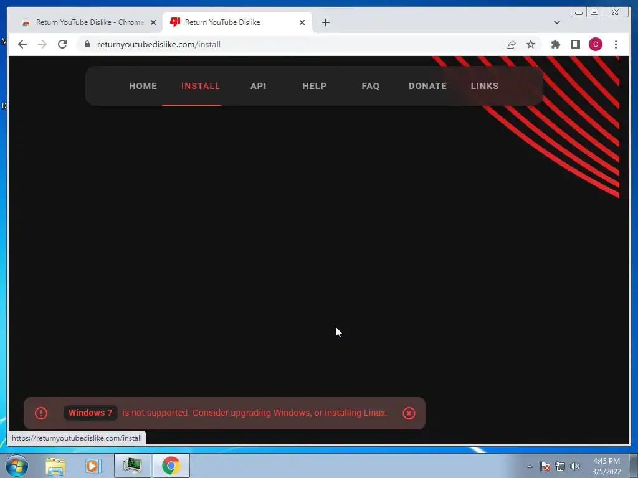Viewport: 638px width, 478px height.
Task: Reload the current page
Action: [62, 44]
